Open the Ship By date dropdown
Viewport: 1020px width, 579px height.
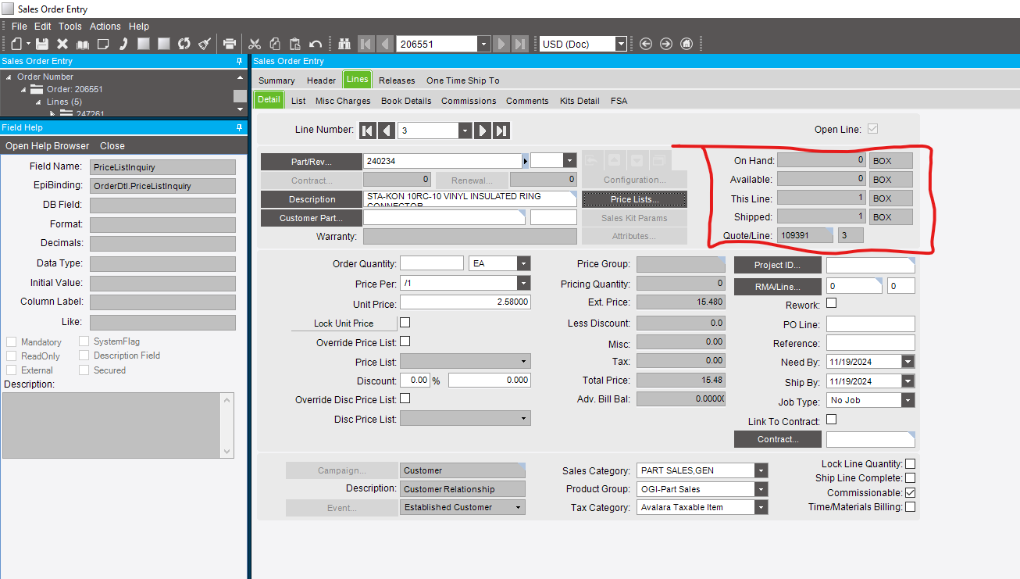point(908,381)
